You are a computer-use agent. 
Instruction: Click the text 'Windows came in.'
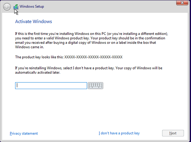coord(29,47)
